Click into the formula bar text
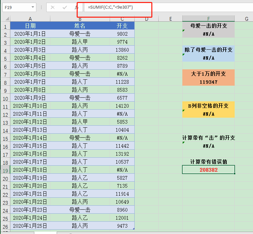The image size is (253, 234). point(110,7)
